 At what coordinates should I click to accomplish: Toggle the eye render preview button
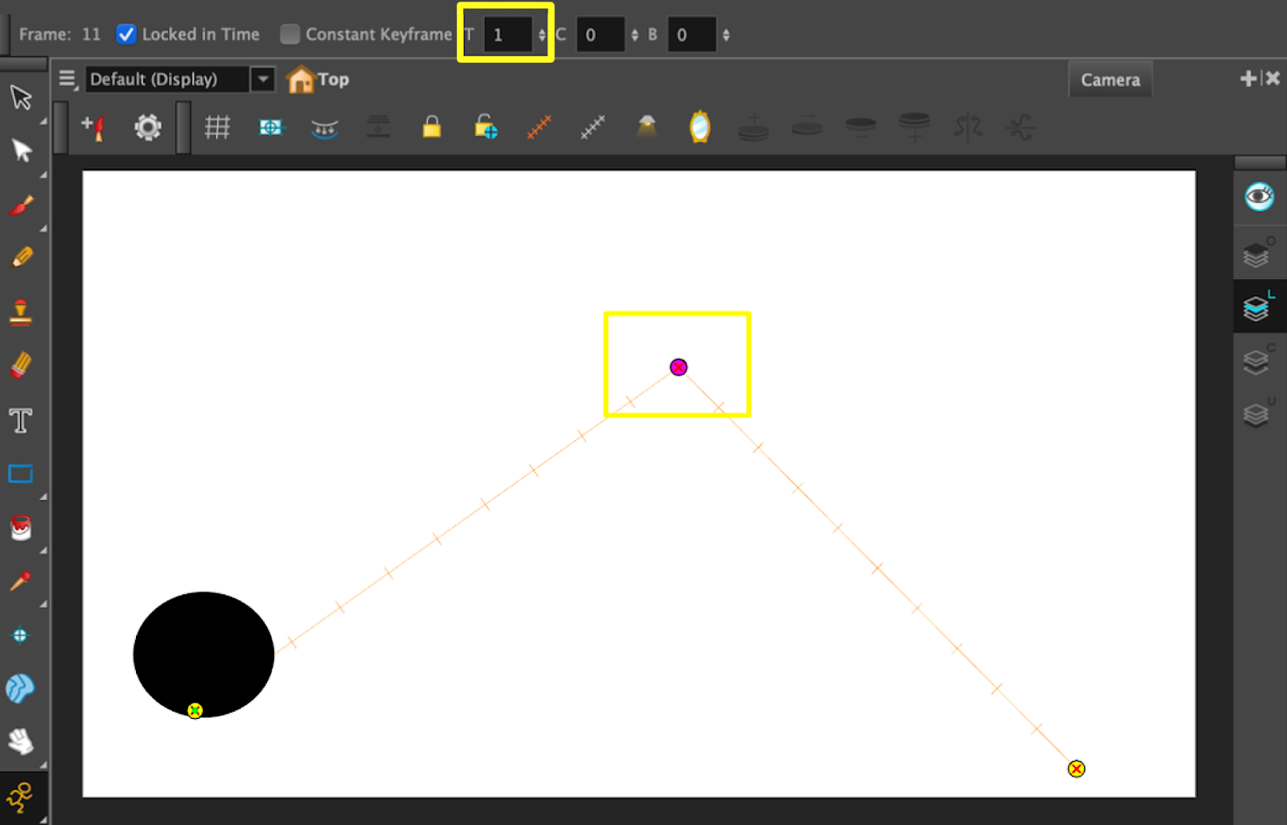[1259, 197]
